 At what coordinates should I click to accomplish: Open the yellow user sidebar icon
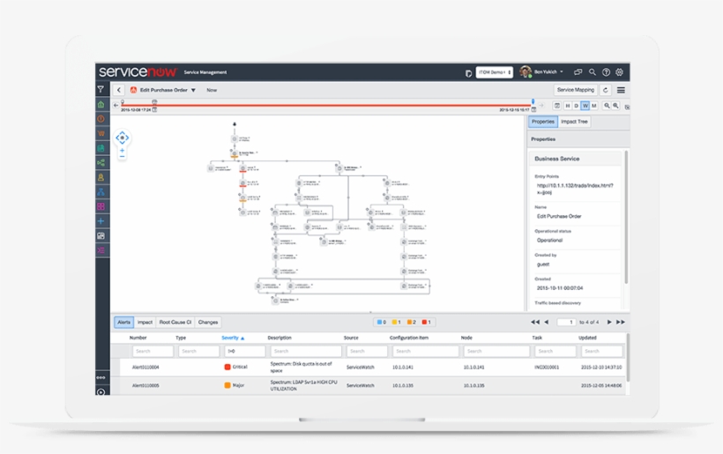pyautogui.click(x=101, y=177)
